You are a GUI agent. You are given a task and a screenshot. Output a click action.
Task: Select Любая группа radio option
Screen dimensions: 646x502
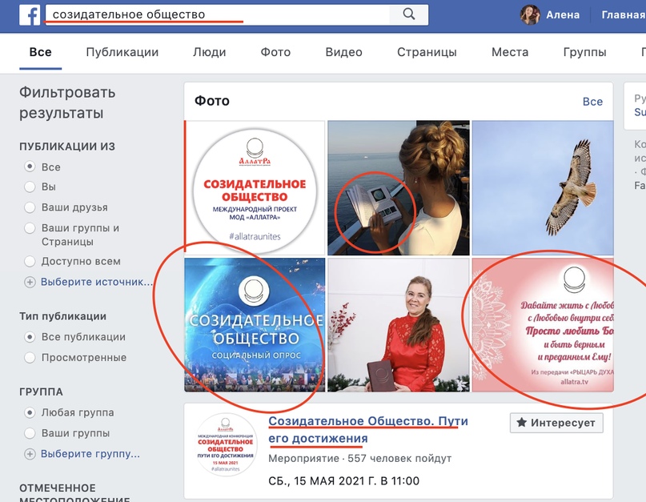[30, 412]
